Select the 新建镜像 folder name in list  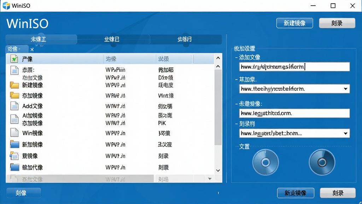pos(32,85)
